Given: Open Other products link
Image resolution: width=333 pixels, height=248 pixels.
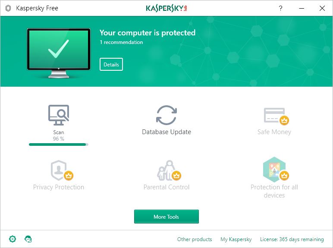Looking at the screenshot, I should 195,239.
